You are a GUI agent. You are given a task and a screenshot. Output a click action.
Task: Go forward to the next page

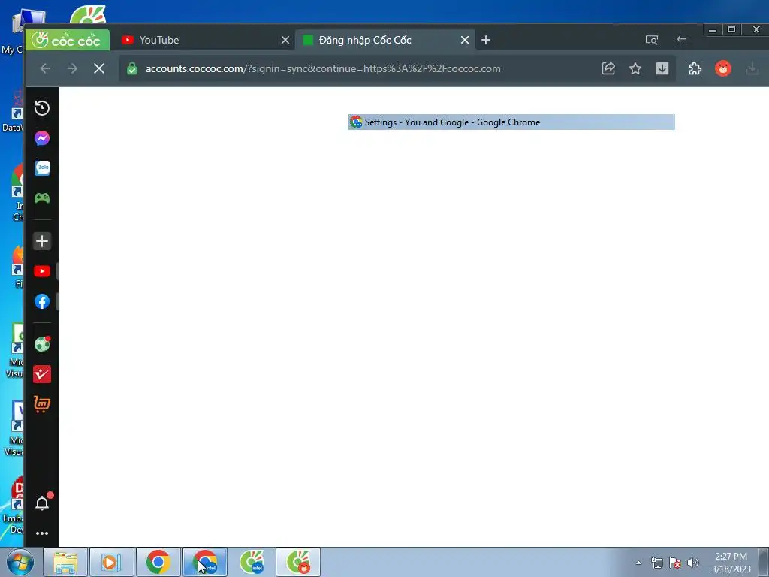tap(72, 68)
